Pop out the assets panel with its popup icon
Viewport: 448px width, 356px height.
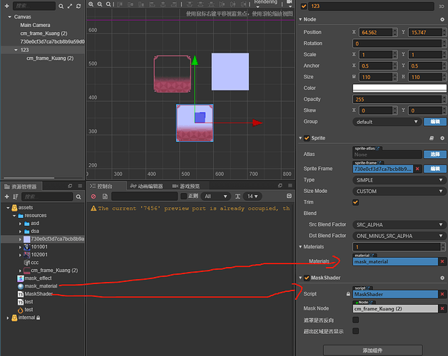(70, 186)
